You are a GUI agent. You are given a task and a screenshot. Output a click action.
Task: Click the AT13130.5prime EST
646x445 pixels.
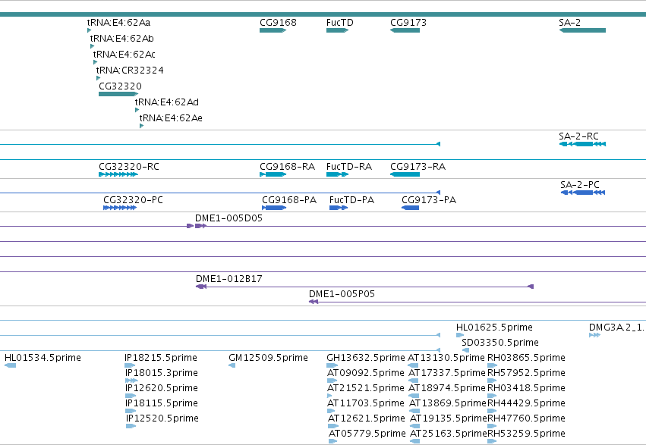pyautogui.click(x=413, y=365)
